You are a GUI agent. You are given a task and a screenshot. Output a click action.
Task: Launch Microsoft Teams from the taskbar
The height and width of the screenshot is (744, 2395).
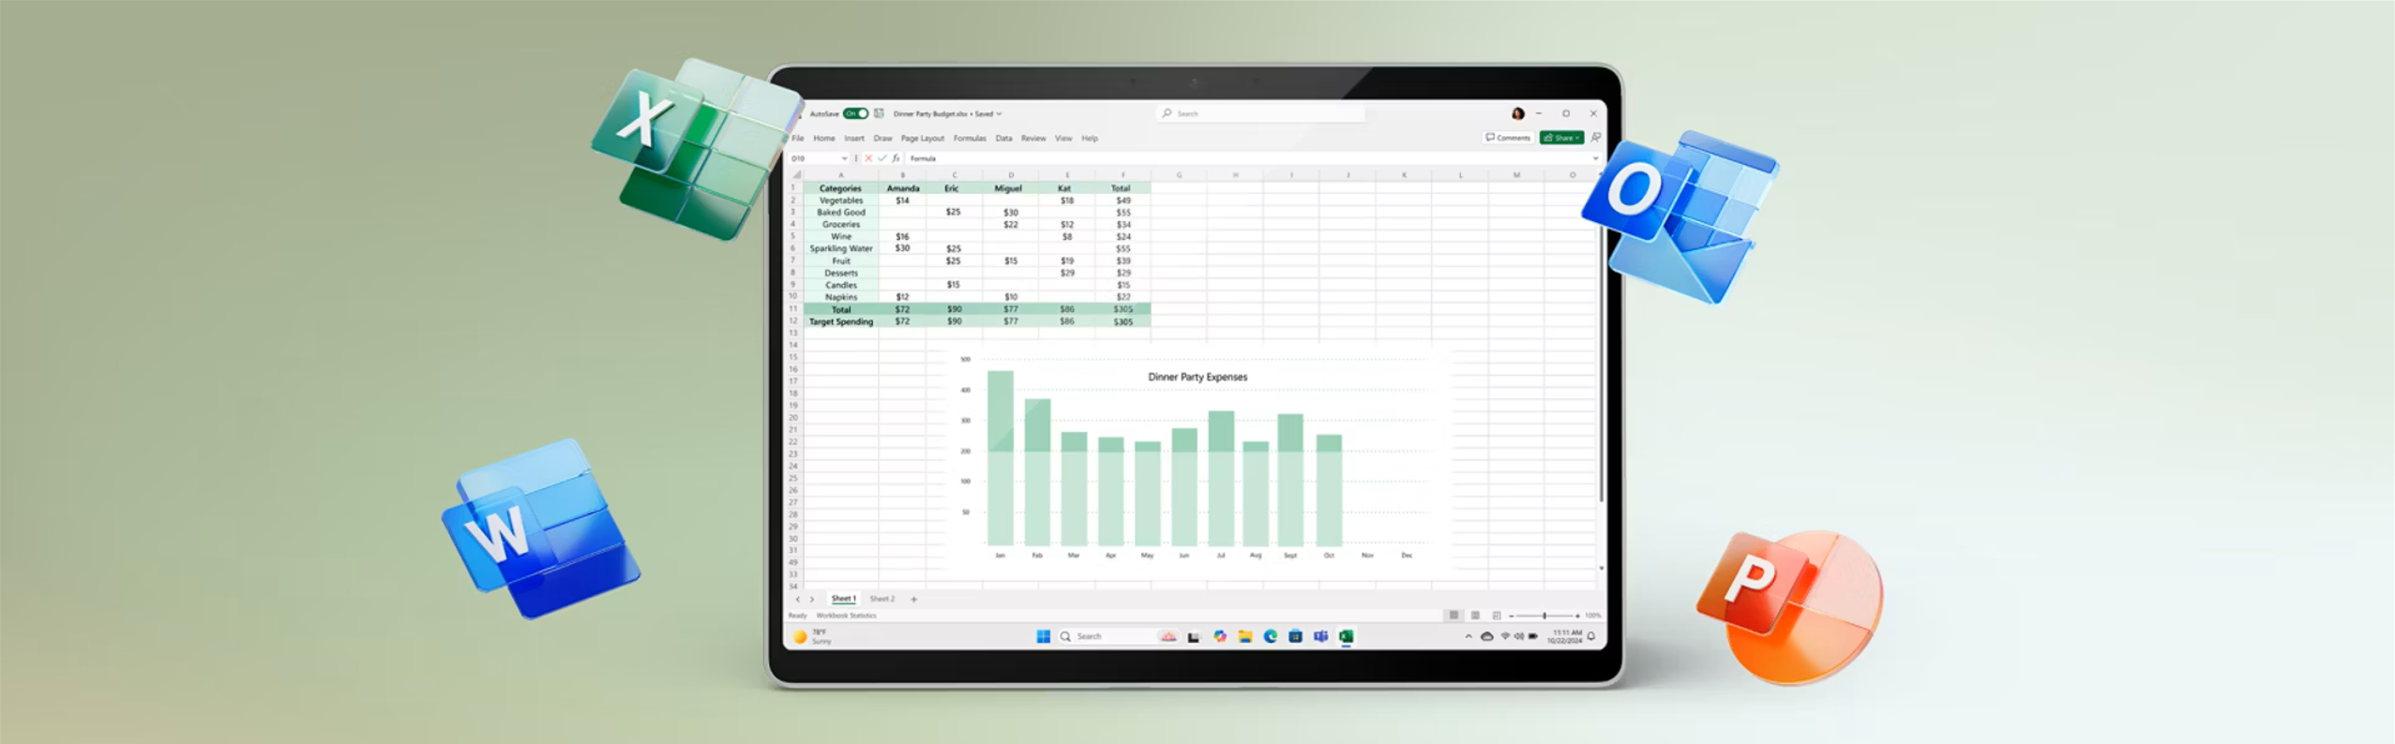(1320, 636)
